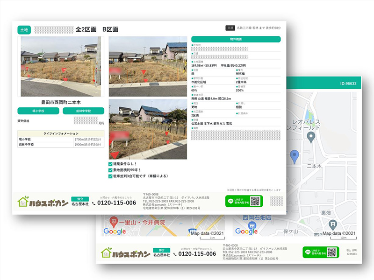Click the green 物件概要 header bar
Image resolution: width=374 pixels, height=280 pixels.
click(x=236, y=39)
